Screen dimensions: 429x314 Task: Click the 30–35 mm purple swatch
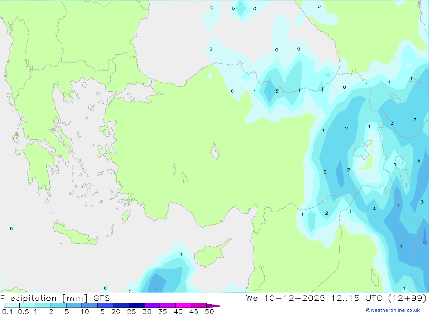click(x=152, y=305)
